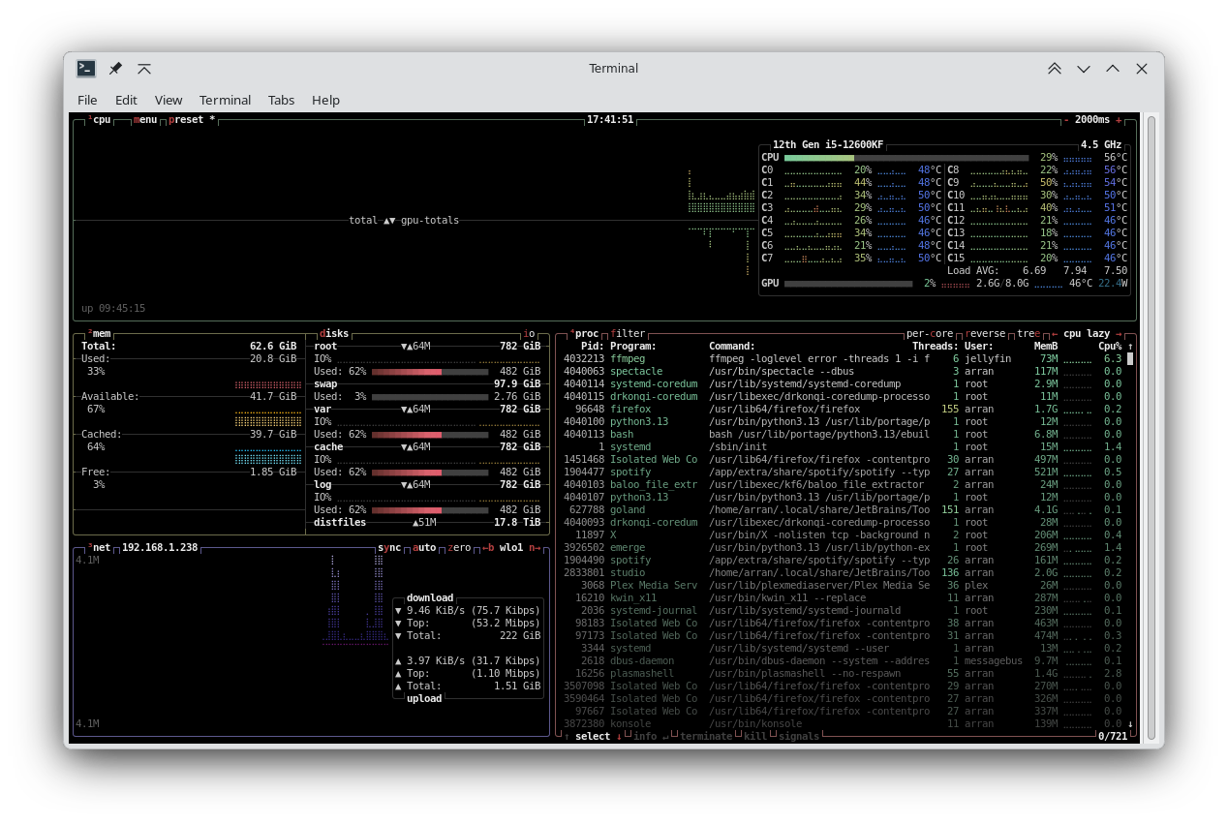Open the btop menu option
The image size is (1228, 824).
click(x=145, y=120)
